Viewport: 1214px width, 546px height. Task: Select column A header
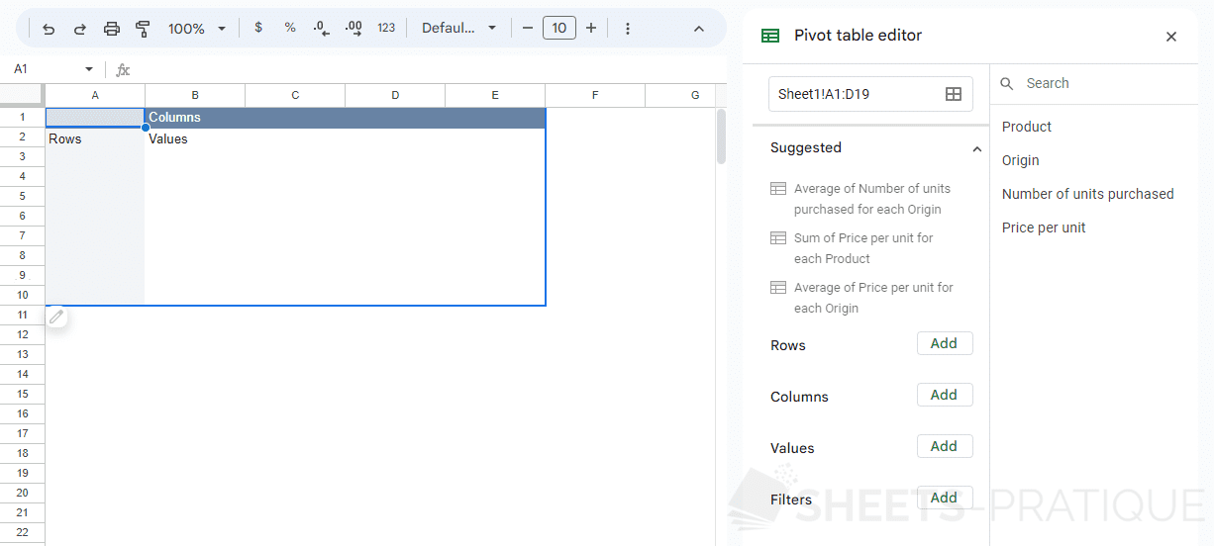click(x=95, y=95)
